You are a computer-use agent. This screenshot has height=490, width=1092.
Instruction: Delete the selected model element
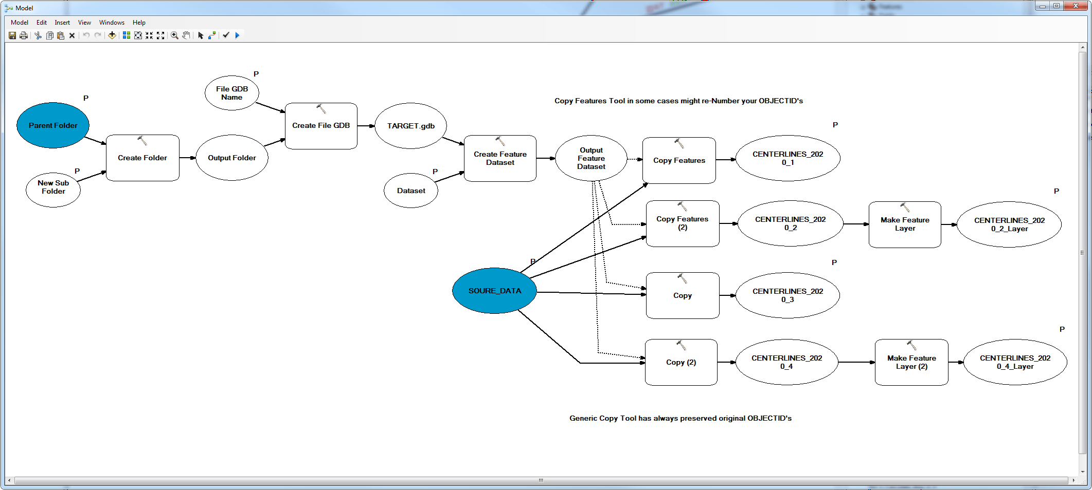pyautogui.click(x=72, y=35)
